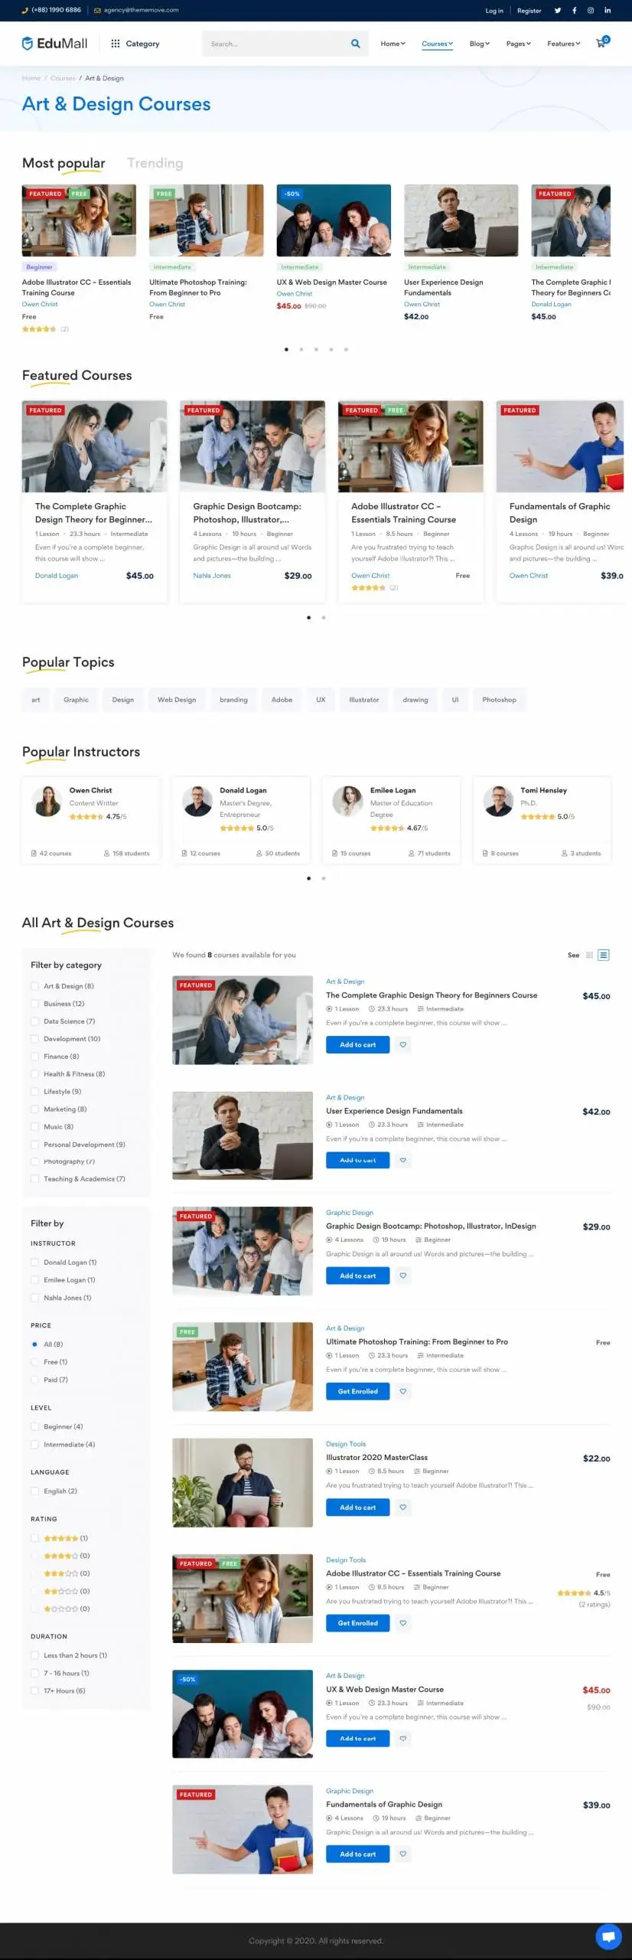Open the Courses menu item
This screenshot has width=632, height=1960.
(x=438, y=44)
